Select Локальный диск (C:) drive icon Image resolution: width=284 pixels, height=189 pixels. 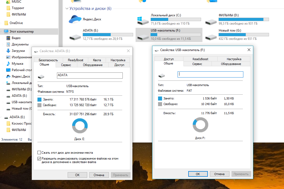[x=142, y=20]
